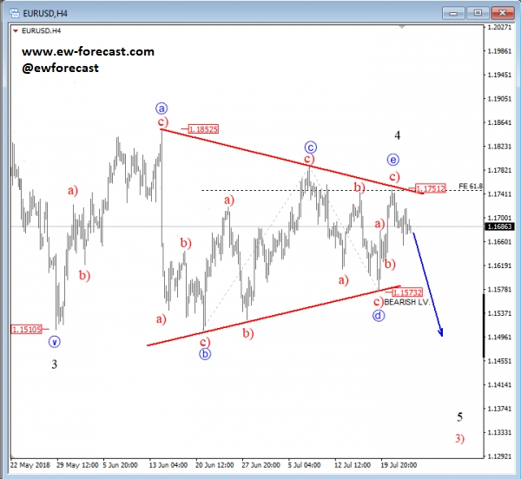Screen dimensions: 521x479
Task: Select the 1.17512 price label
Action: (431, 188)
